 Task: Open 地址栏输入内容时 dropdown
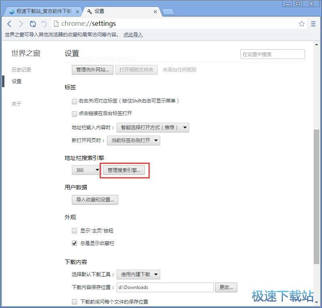point(153,128)
